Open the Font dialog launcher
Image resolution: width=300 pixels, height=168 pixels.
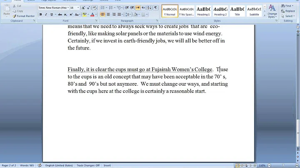pyautogui.click(x=96, y=21)
